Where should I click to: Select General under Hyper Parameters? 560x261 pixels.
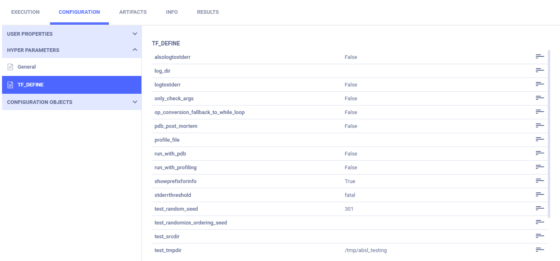point(27,67)
